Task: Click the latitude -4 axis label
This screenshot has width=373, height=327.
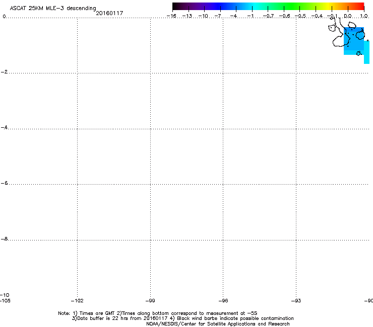Action: click(4, 127)
